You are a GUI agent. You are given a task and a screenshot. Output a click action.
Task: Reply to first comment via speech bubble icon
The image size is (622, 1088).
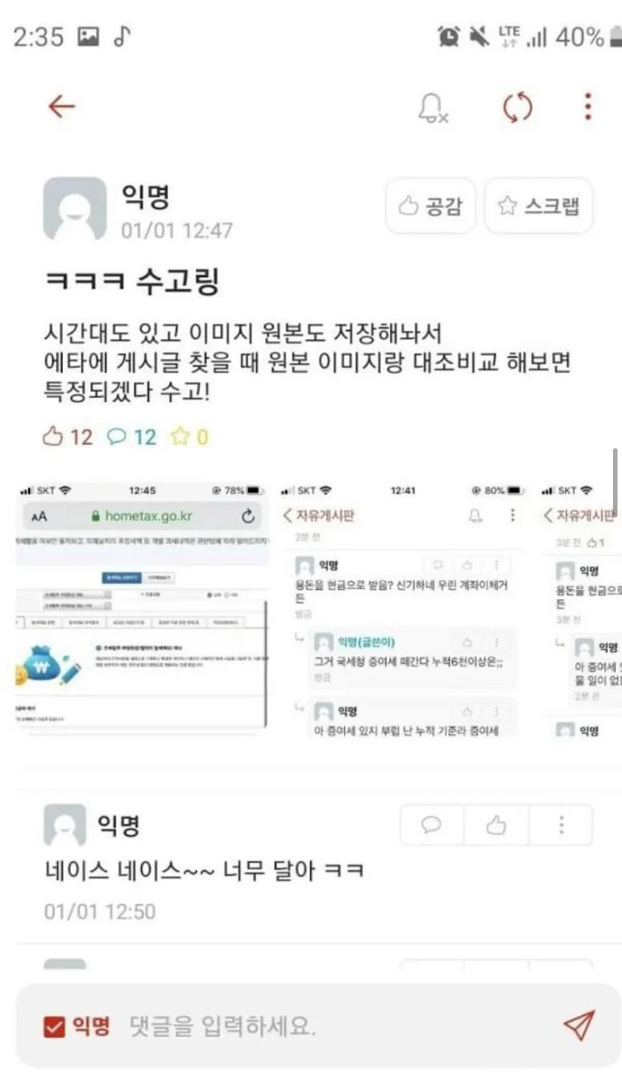click(x=432, y=826)
